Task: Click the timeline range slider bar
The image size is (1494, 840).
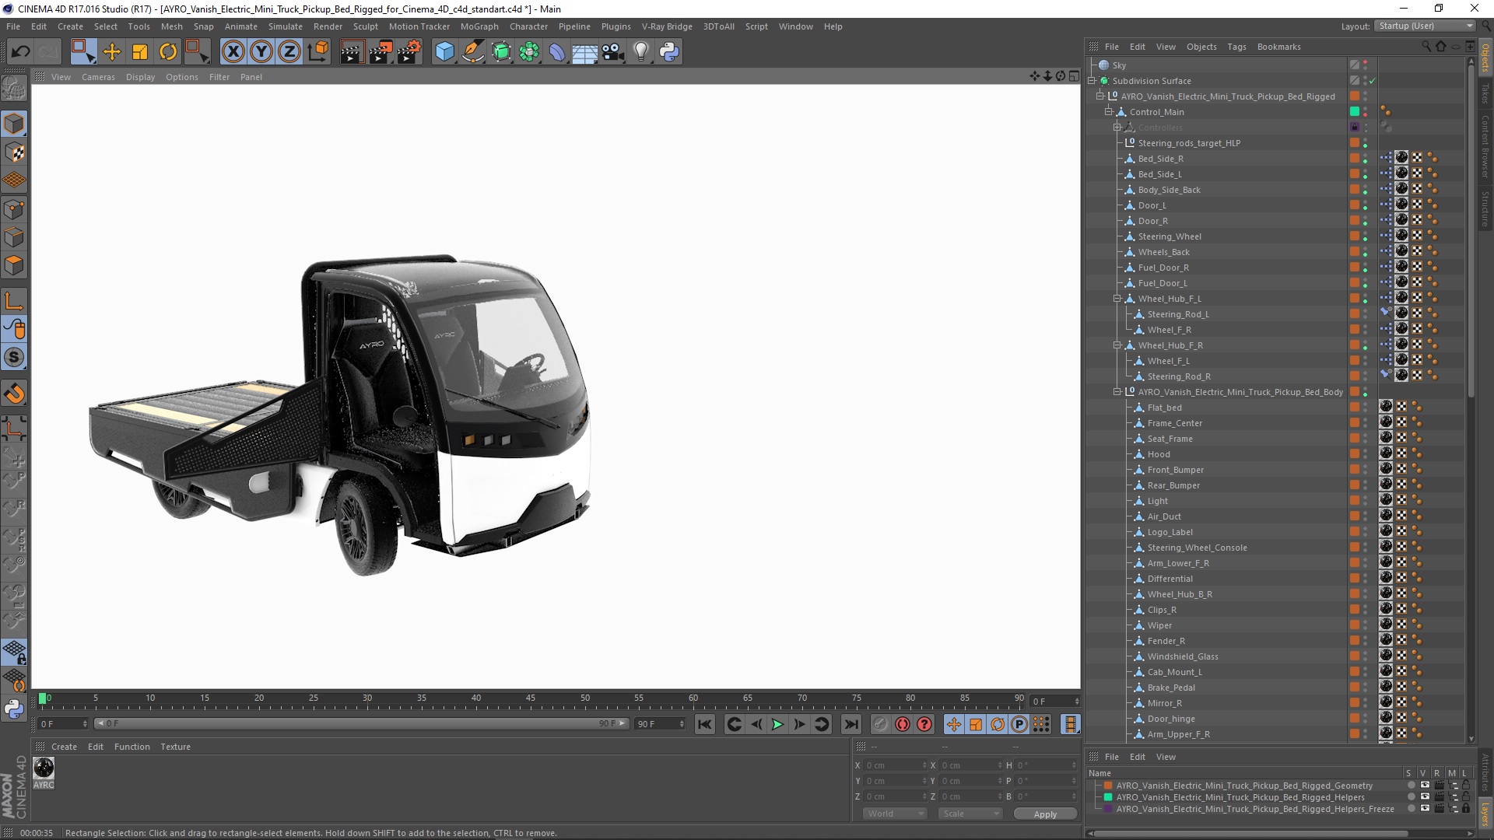Action: point(361,724)
